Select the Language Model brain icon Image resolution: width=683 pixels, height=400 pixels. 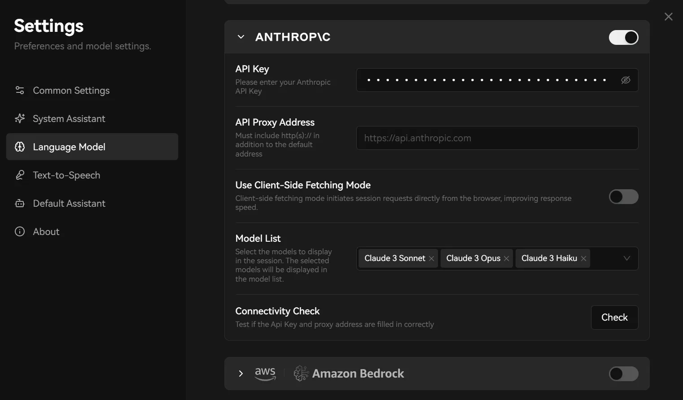[x=20, y=147]
